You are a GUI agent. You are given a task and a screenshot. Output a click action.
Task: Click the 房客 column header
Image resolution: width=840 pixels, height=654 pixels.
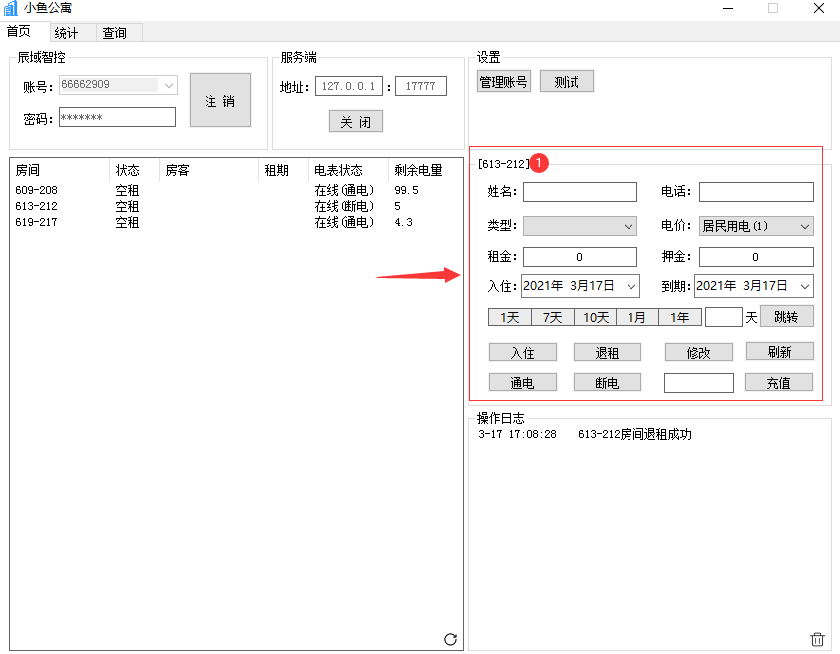[x=209, y=170]
